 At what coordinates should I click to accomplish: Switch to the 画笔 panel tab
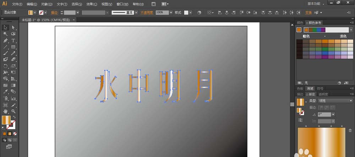[x=310, y=88]
